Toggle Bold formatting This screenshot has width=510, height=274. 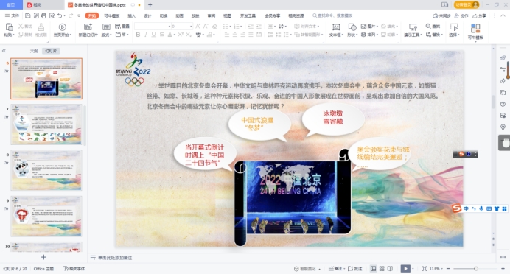[x=138, y=35]
